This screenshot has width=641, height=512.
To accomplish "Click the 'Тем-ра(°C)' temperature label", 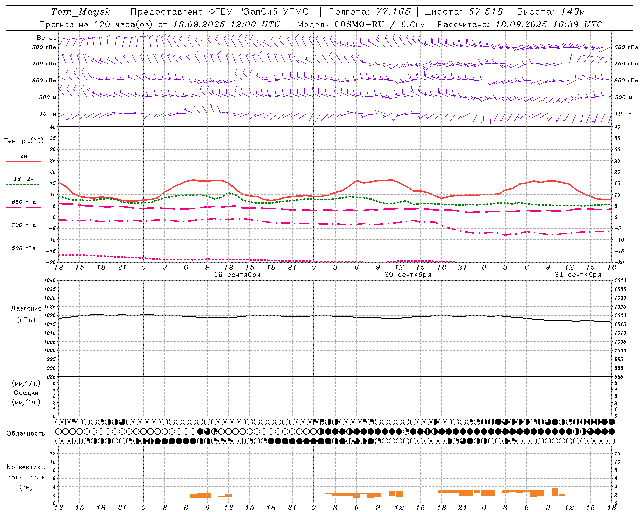I will point(24,141).
